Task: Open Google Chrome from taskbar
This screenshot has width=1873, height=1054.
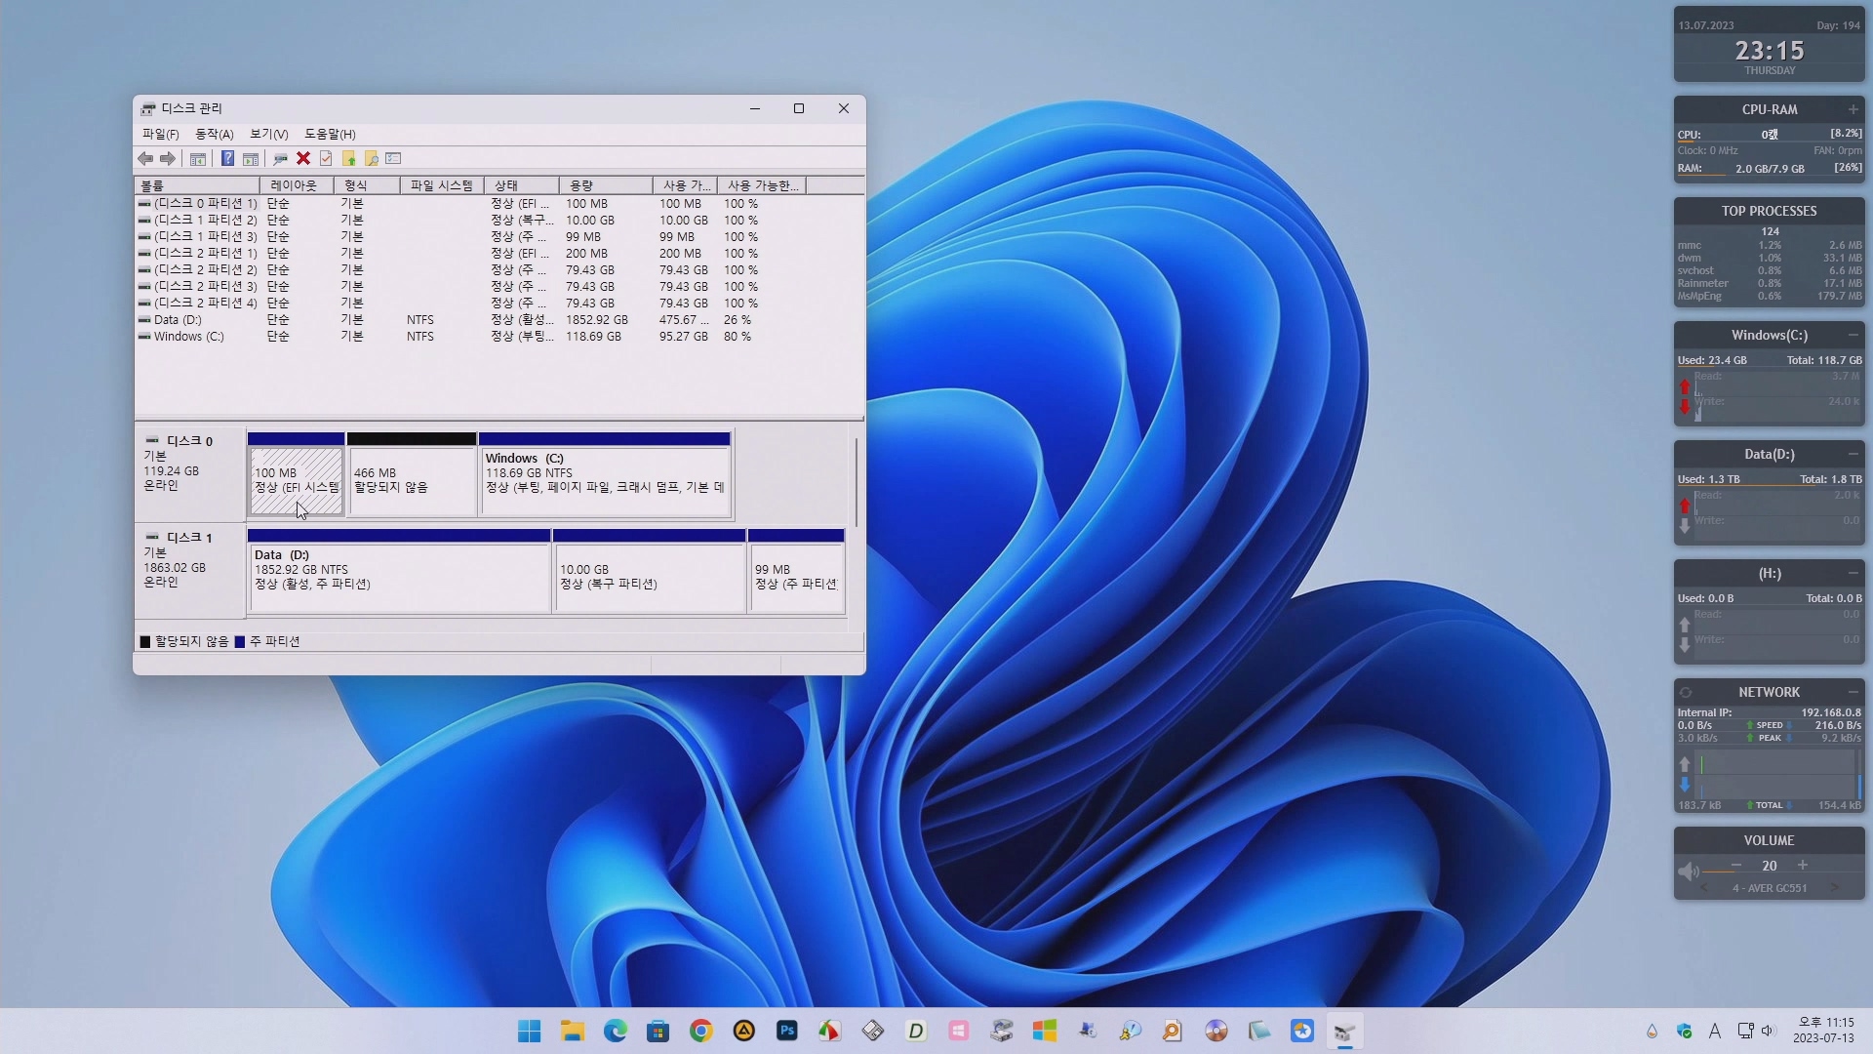Action: [x=701, y=1031]
